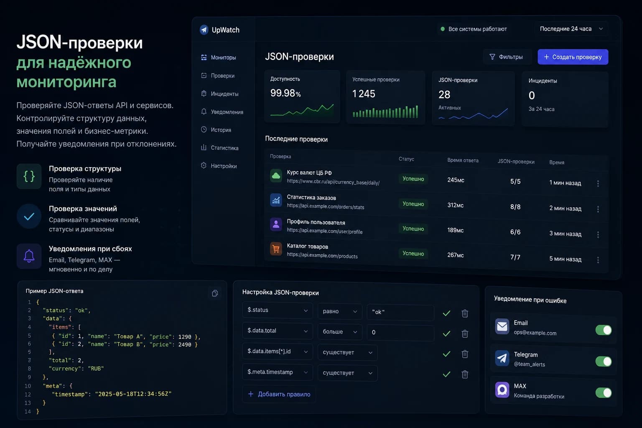
Task: Select История in the sidebar
Action: 216,130
